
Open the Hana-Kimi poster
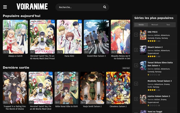[x=69, y=37]
